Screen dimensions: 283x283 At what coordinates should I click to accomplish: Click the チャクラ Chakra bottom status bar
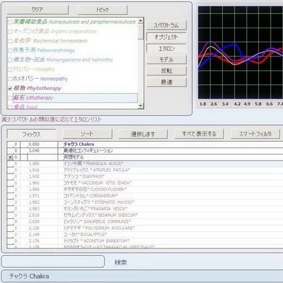click(142, 276)
